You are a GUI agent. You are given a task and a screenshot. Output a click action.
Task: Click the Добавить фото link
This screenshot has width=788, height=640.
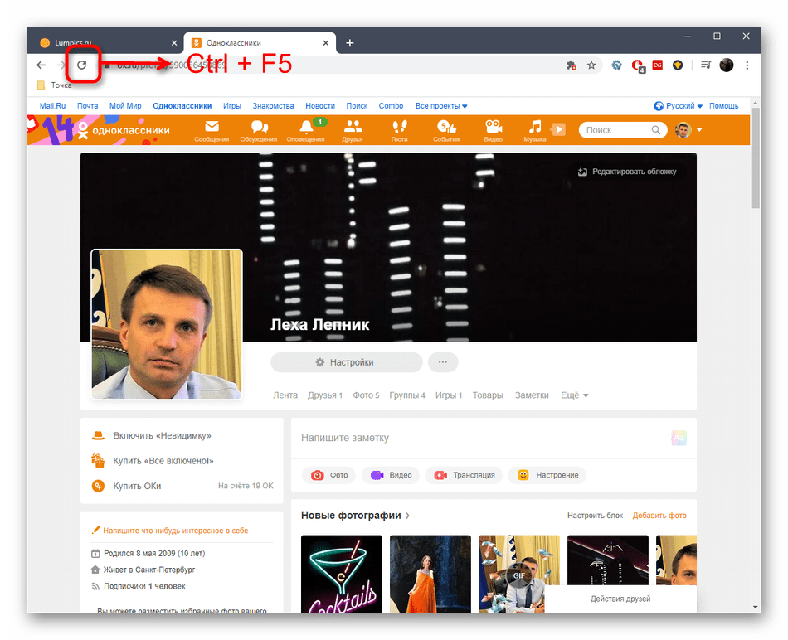pos(659,515)
